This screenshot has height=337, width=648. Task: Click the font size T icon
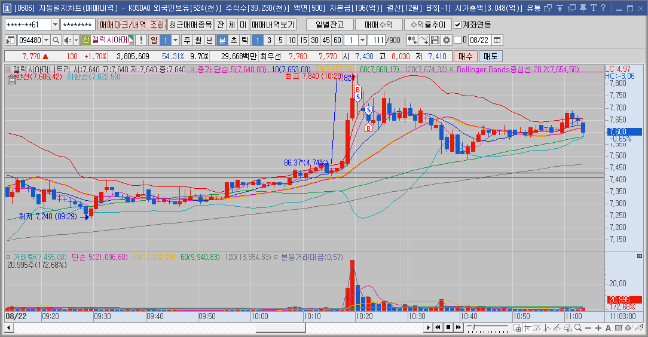pyautogui.click(x=594, y=8)
